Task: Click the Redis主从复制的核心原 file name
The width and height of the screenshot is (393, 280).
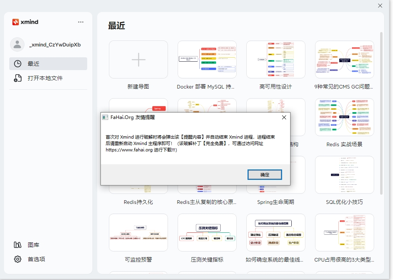Action: point(207,202)
